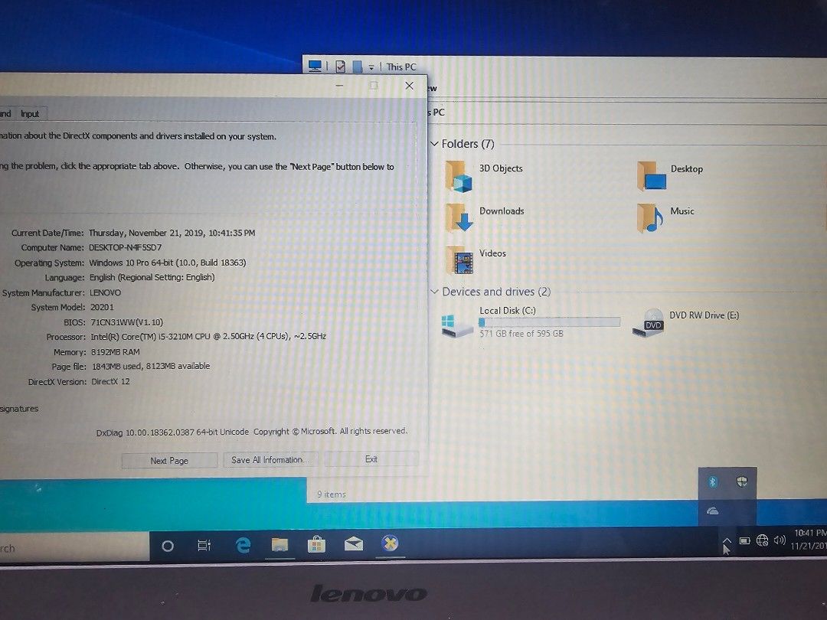Click the volume speaker icon in tray

pyautogui.click(x=780, y=540)
